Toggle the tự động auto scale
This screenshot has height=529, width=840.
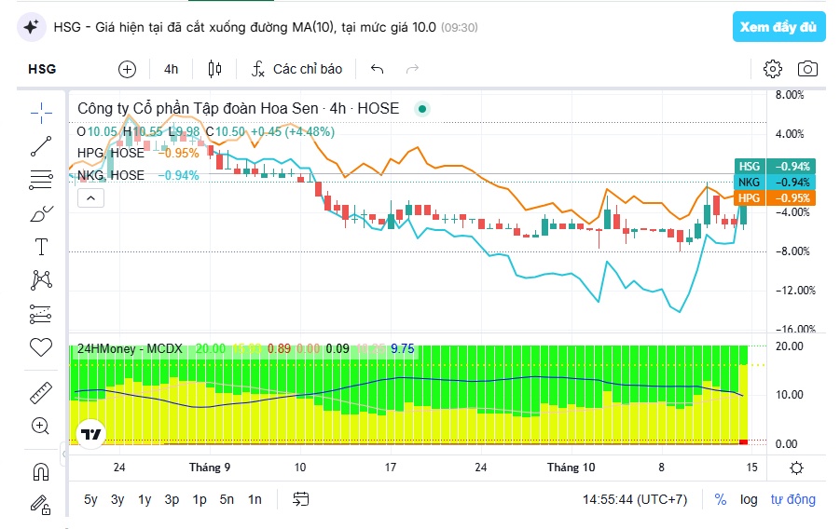[792, 499]
